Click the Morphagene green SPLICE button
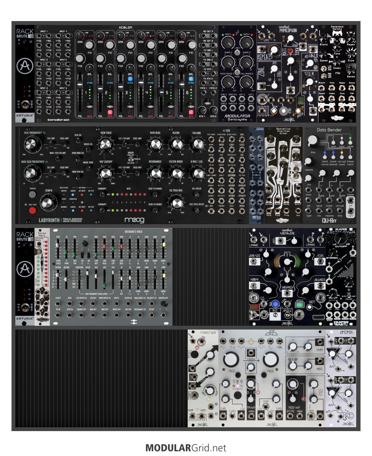Image resolution: width=372 pixels, height=456 pixels. click(299, 305)
